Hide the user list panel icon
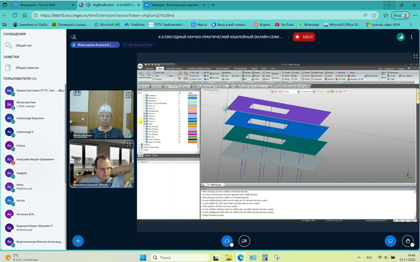This screenshot has height=262, width=420. pyautogui.click(x=74, y=37)
